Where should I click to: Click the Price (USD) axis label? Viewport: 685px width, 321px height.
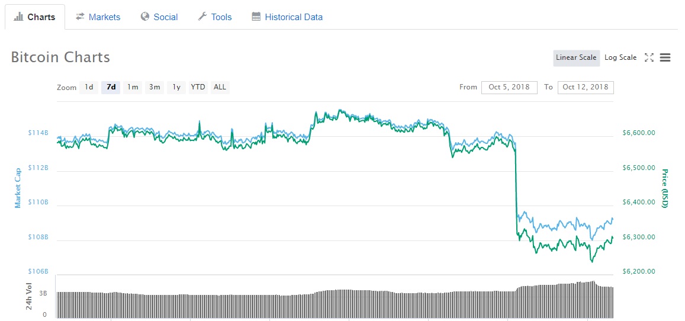coord(665,188)
